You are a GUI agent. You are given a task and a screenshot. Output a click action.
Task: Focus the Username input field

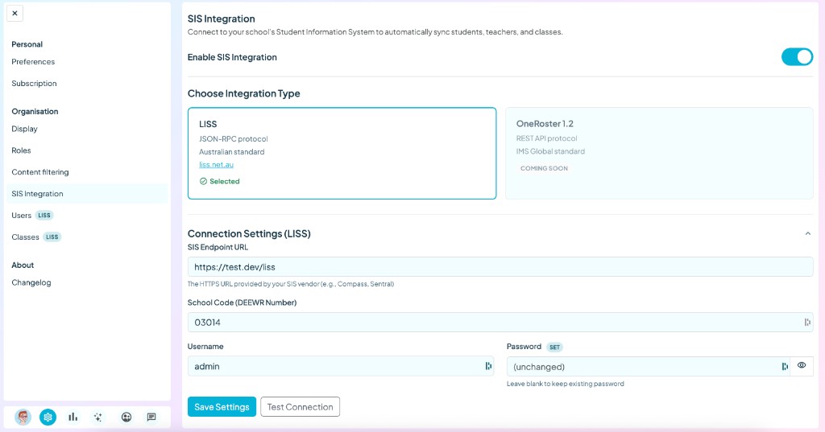click(341, 366)
